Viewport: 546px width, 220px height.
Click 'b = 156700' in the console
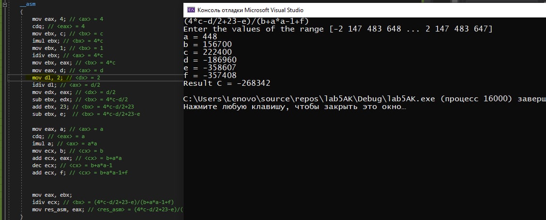pyautogui.click(x=208, y=44)
